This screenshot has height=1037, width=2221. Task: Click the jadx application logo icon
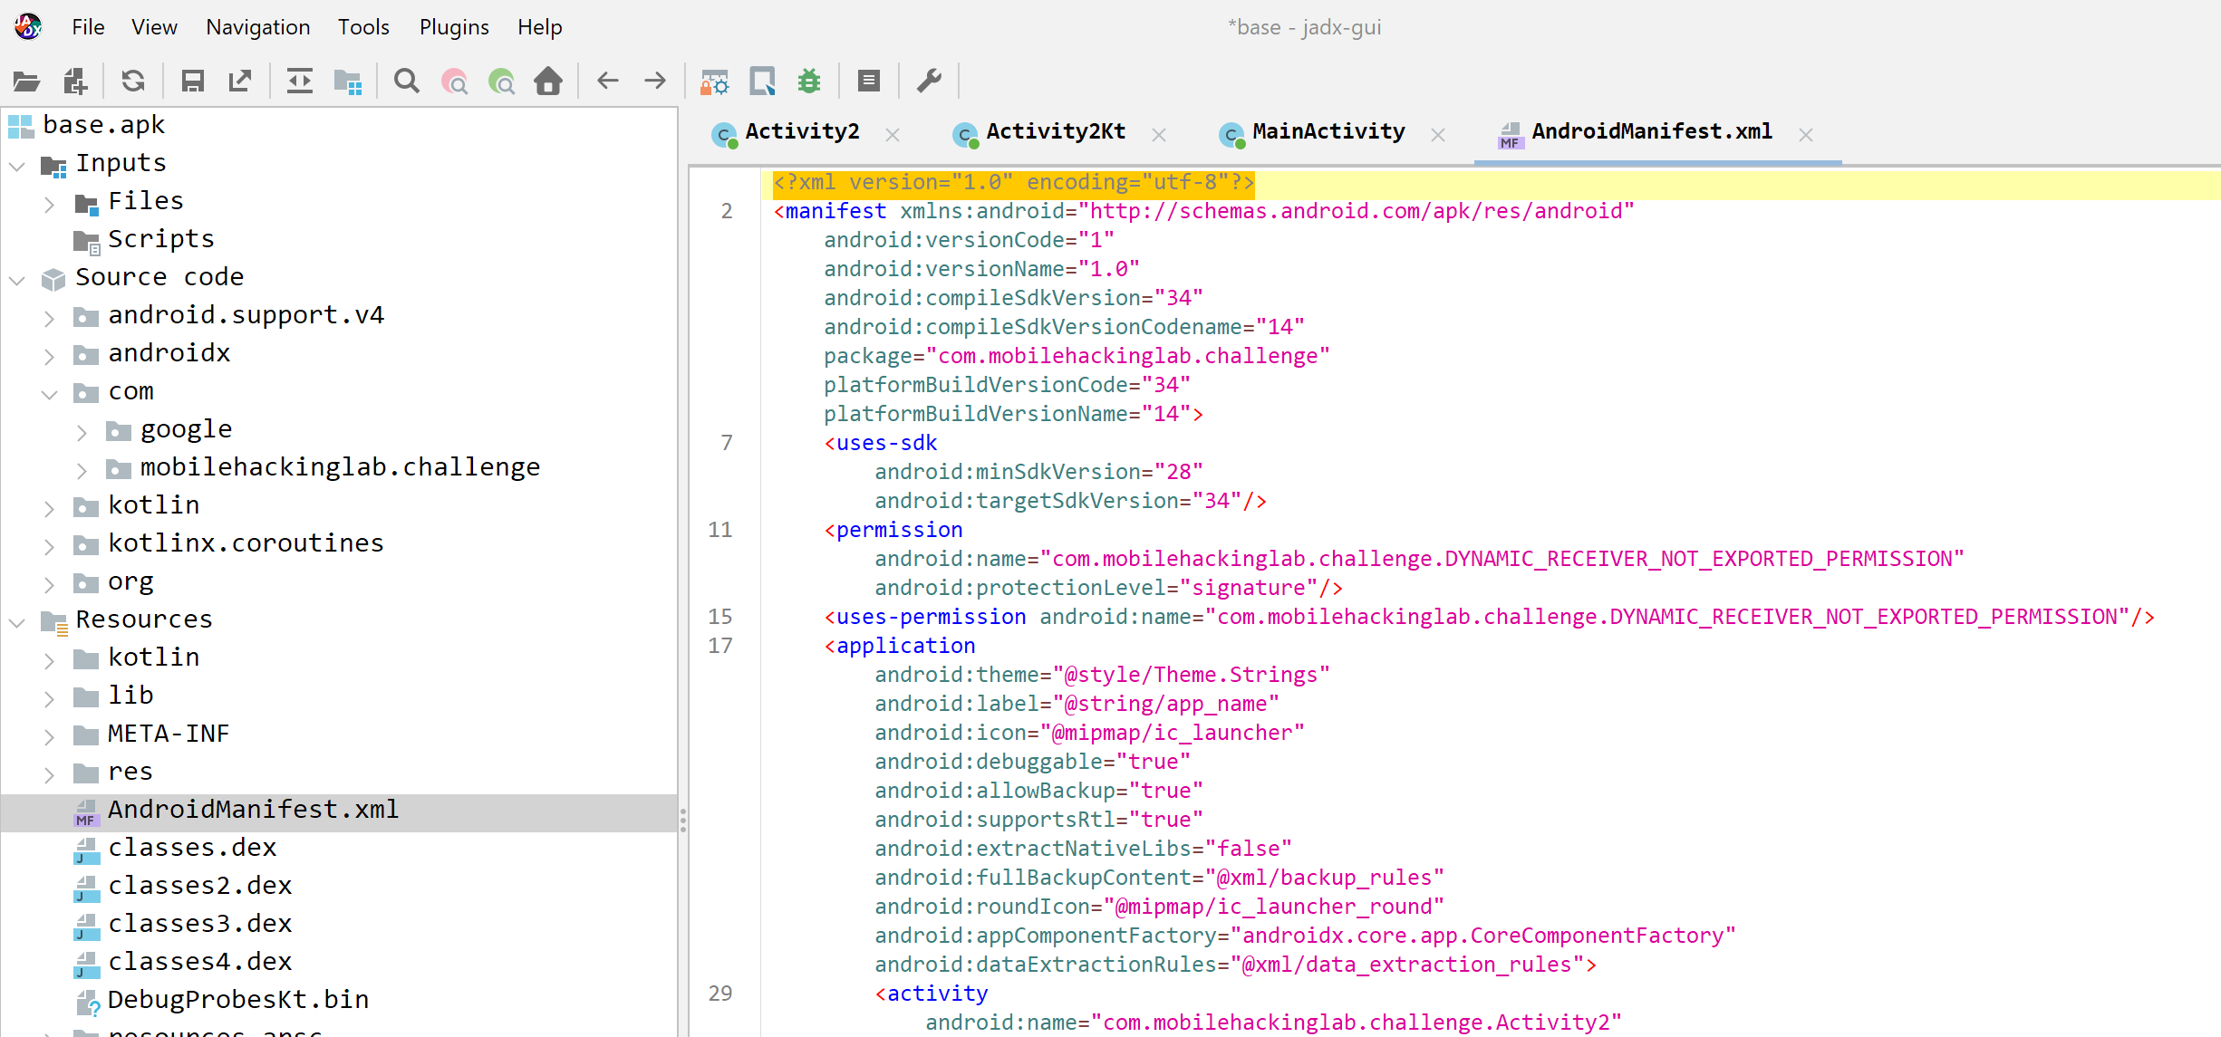pyautogui.click(x=28, y=27)
